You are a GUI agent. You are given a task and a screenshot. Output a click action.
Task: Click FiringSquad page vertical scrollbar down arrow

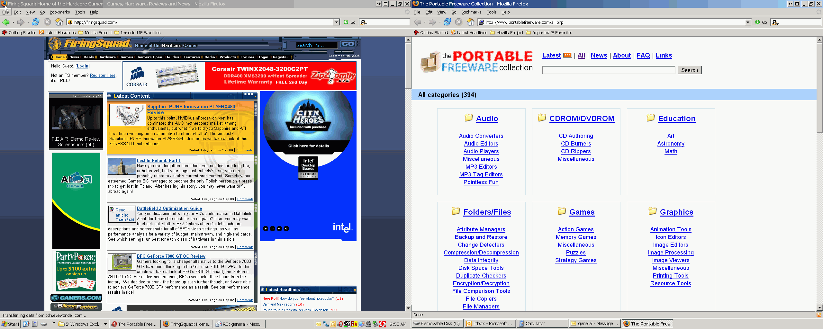408,308
